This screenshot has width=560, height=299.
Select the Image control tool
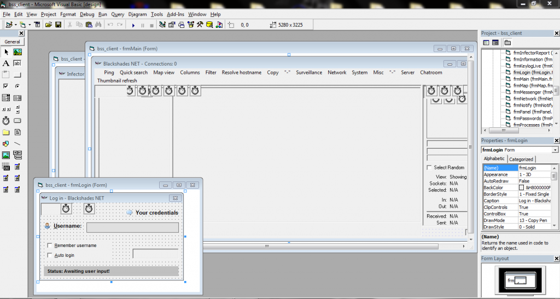coord(5,155)
